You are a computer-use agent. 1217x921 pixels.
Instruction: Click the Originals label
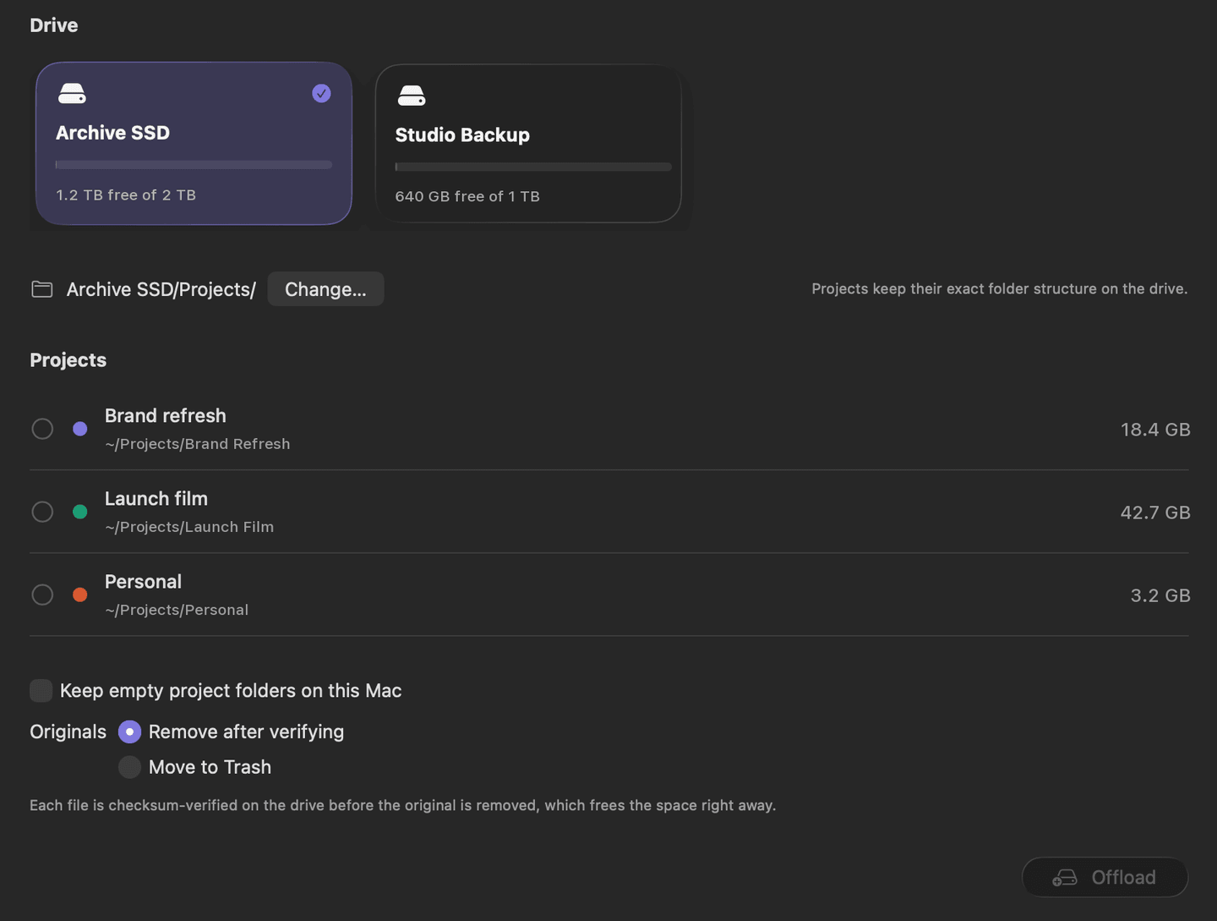point(68,732)
